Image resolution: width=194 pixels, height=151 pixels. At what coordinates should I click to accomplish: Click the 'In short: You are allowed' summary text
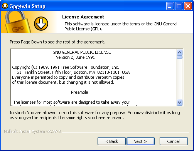tap(95, 115)
